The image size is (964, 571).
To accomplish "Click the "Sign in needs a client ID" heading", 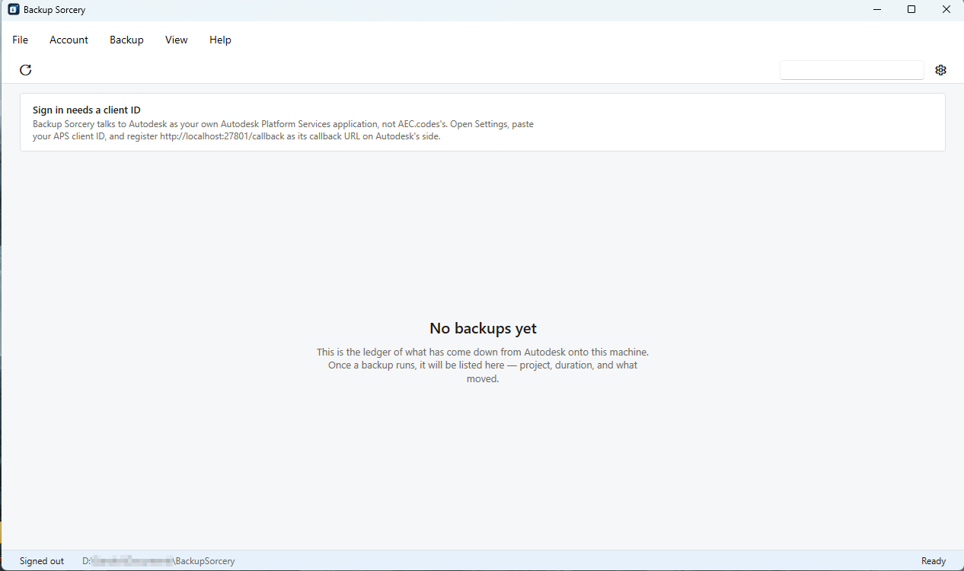I will point(87,110).
